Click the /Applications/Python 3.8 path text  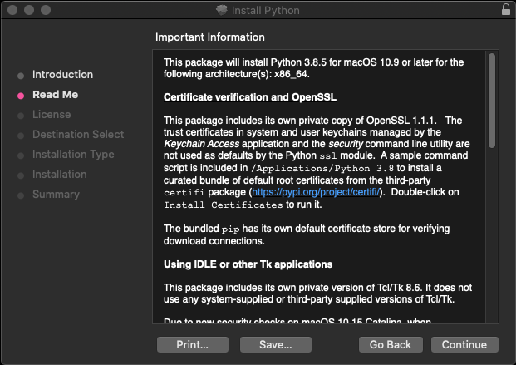[322, 168]
